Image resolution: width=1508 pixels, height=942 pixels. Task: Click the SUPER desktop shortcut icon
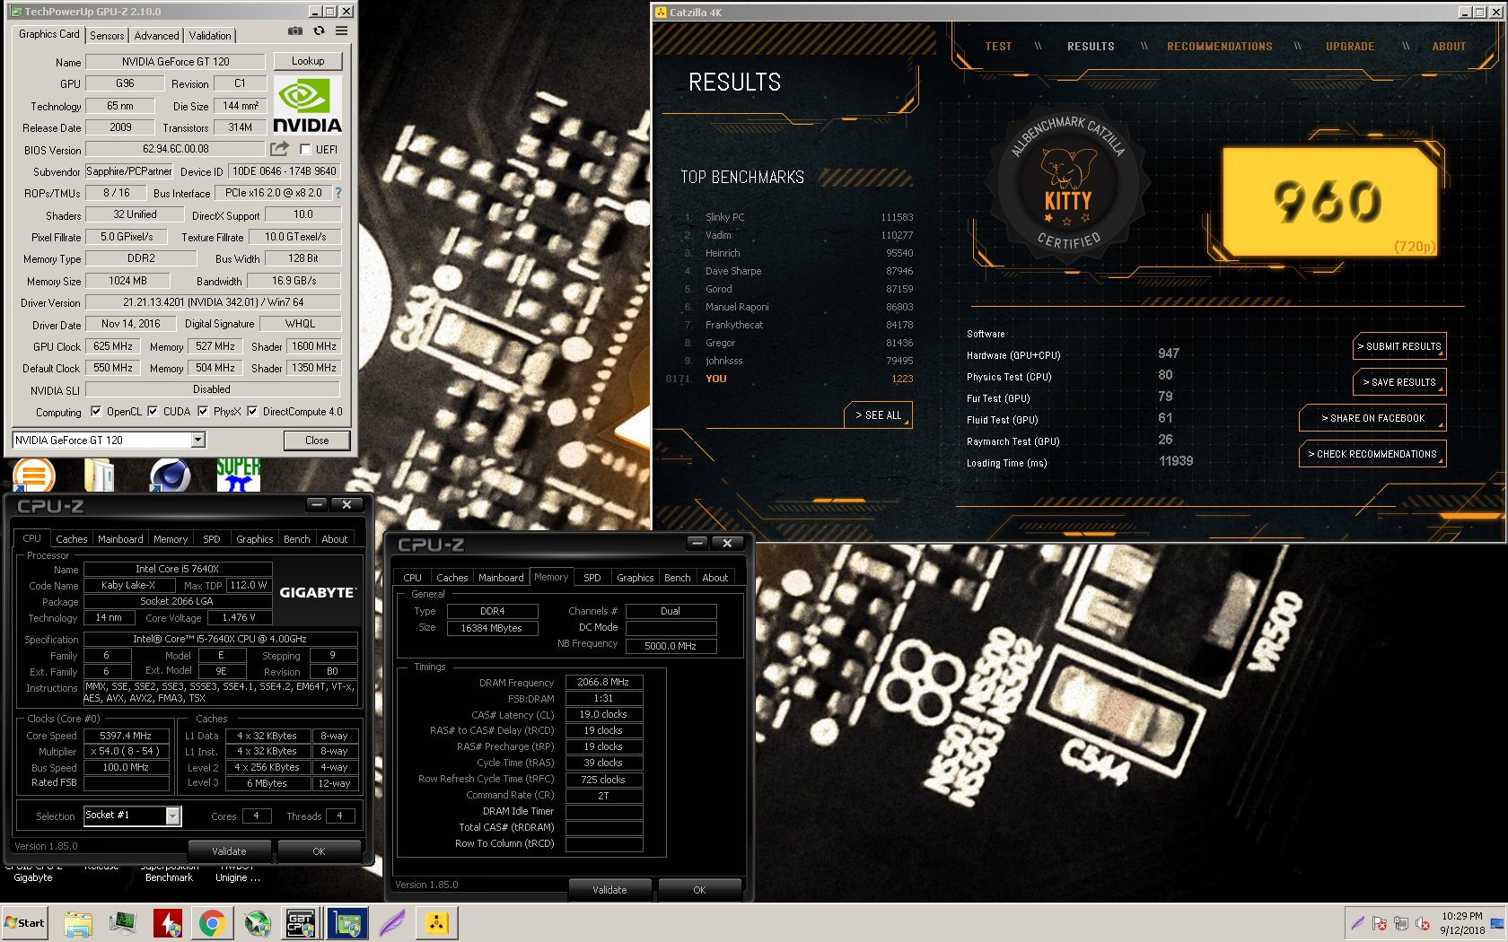coord(238,475)
